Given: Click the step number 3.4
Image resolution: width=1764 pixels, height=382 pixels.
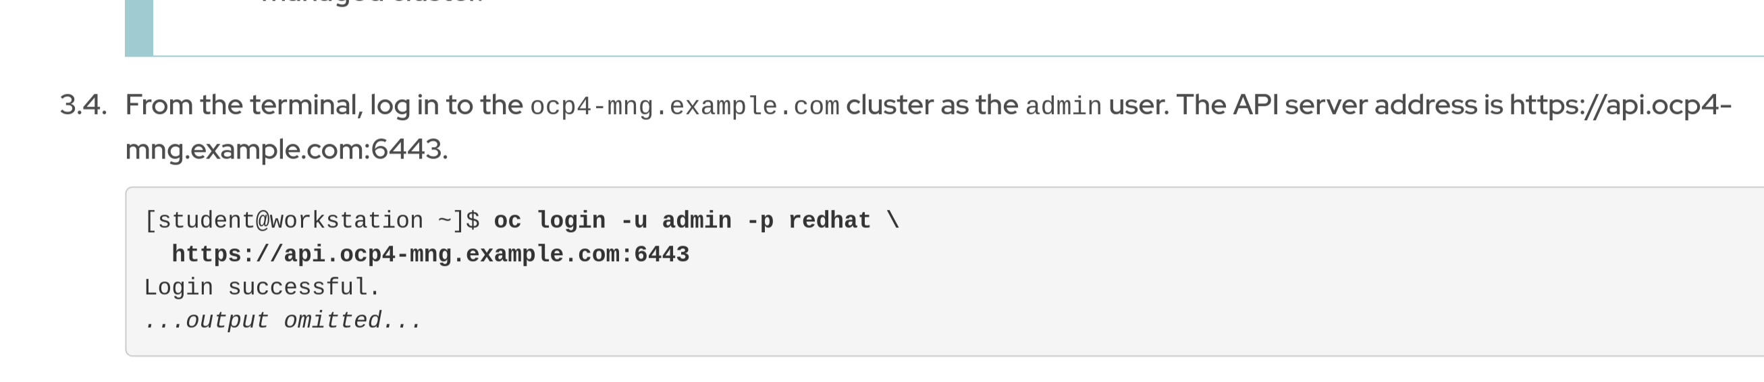Looking at the screenshot, I should pyautogui.click(x=83, y=105).
